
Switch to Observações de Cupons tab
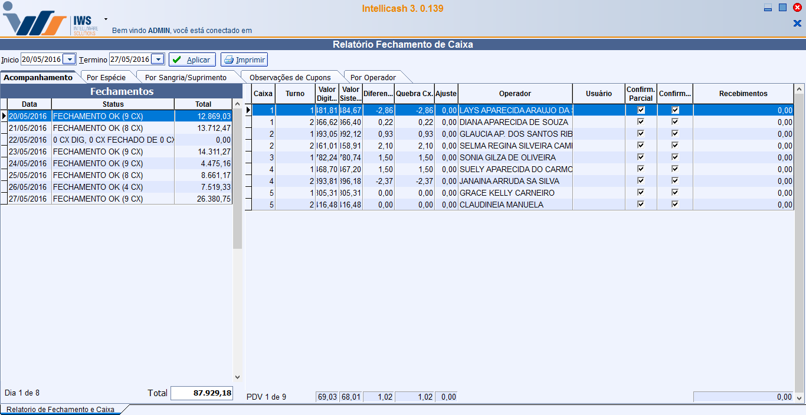pyautogui.click(x=290, y=77)
